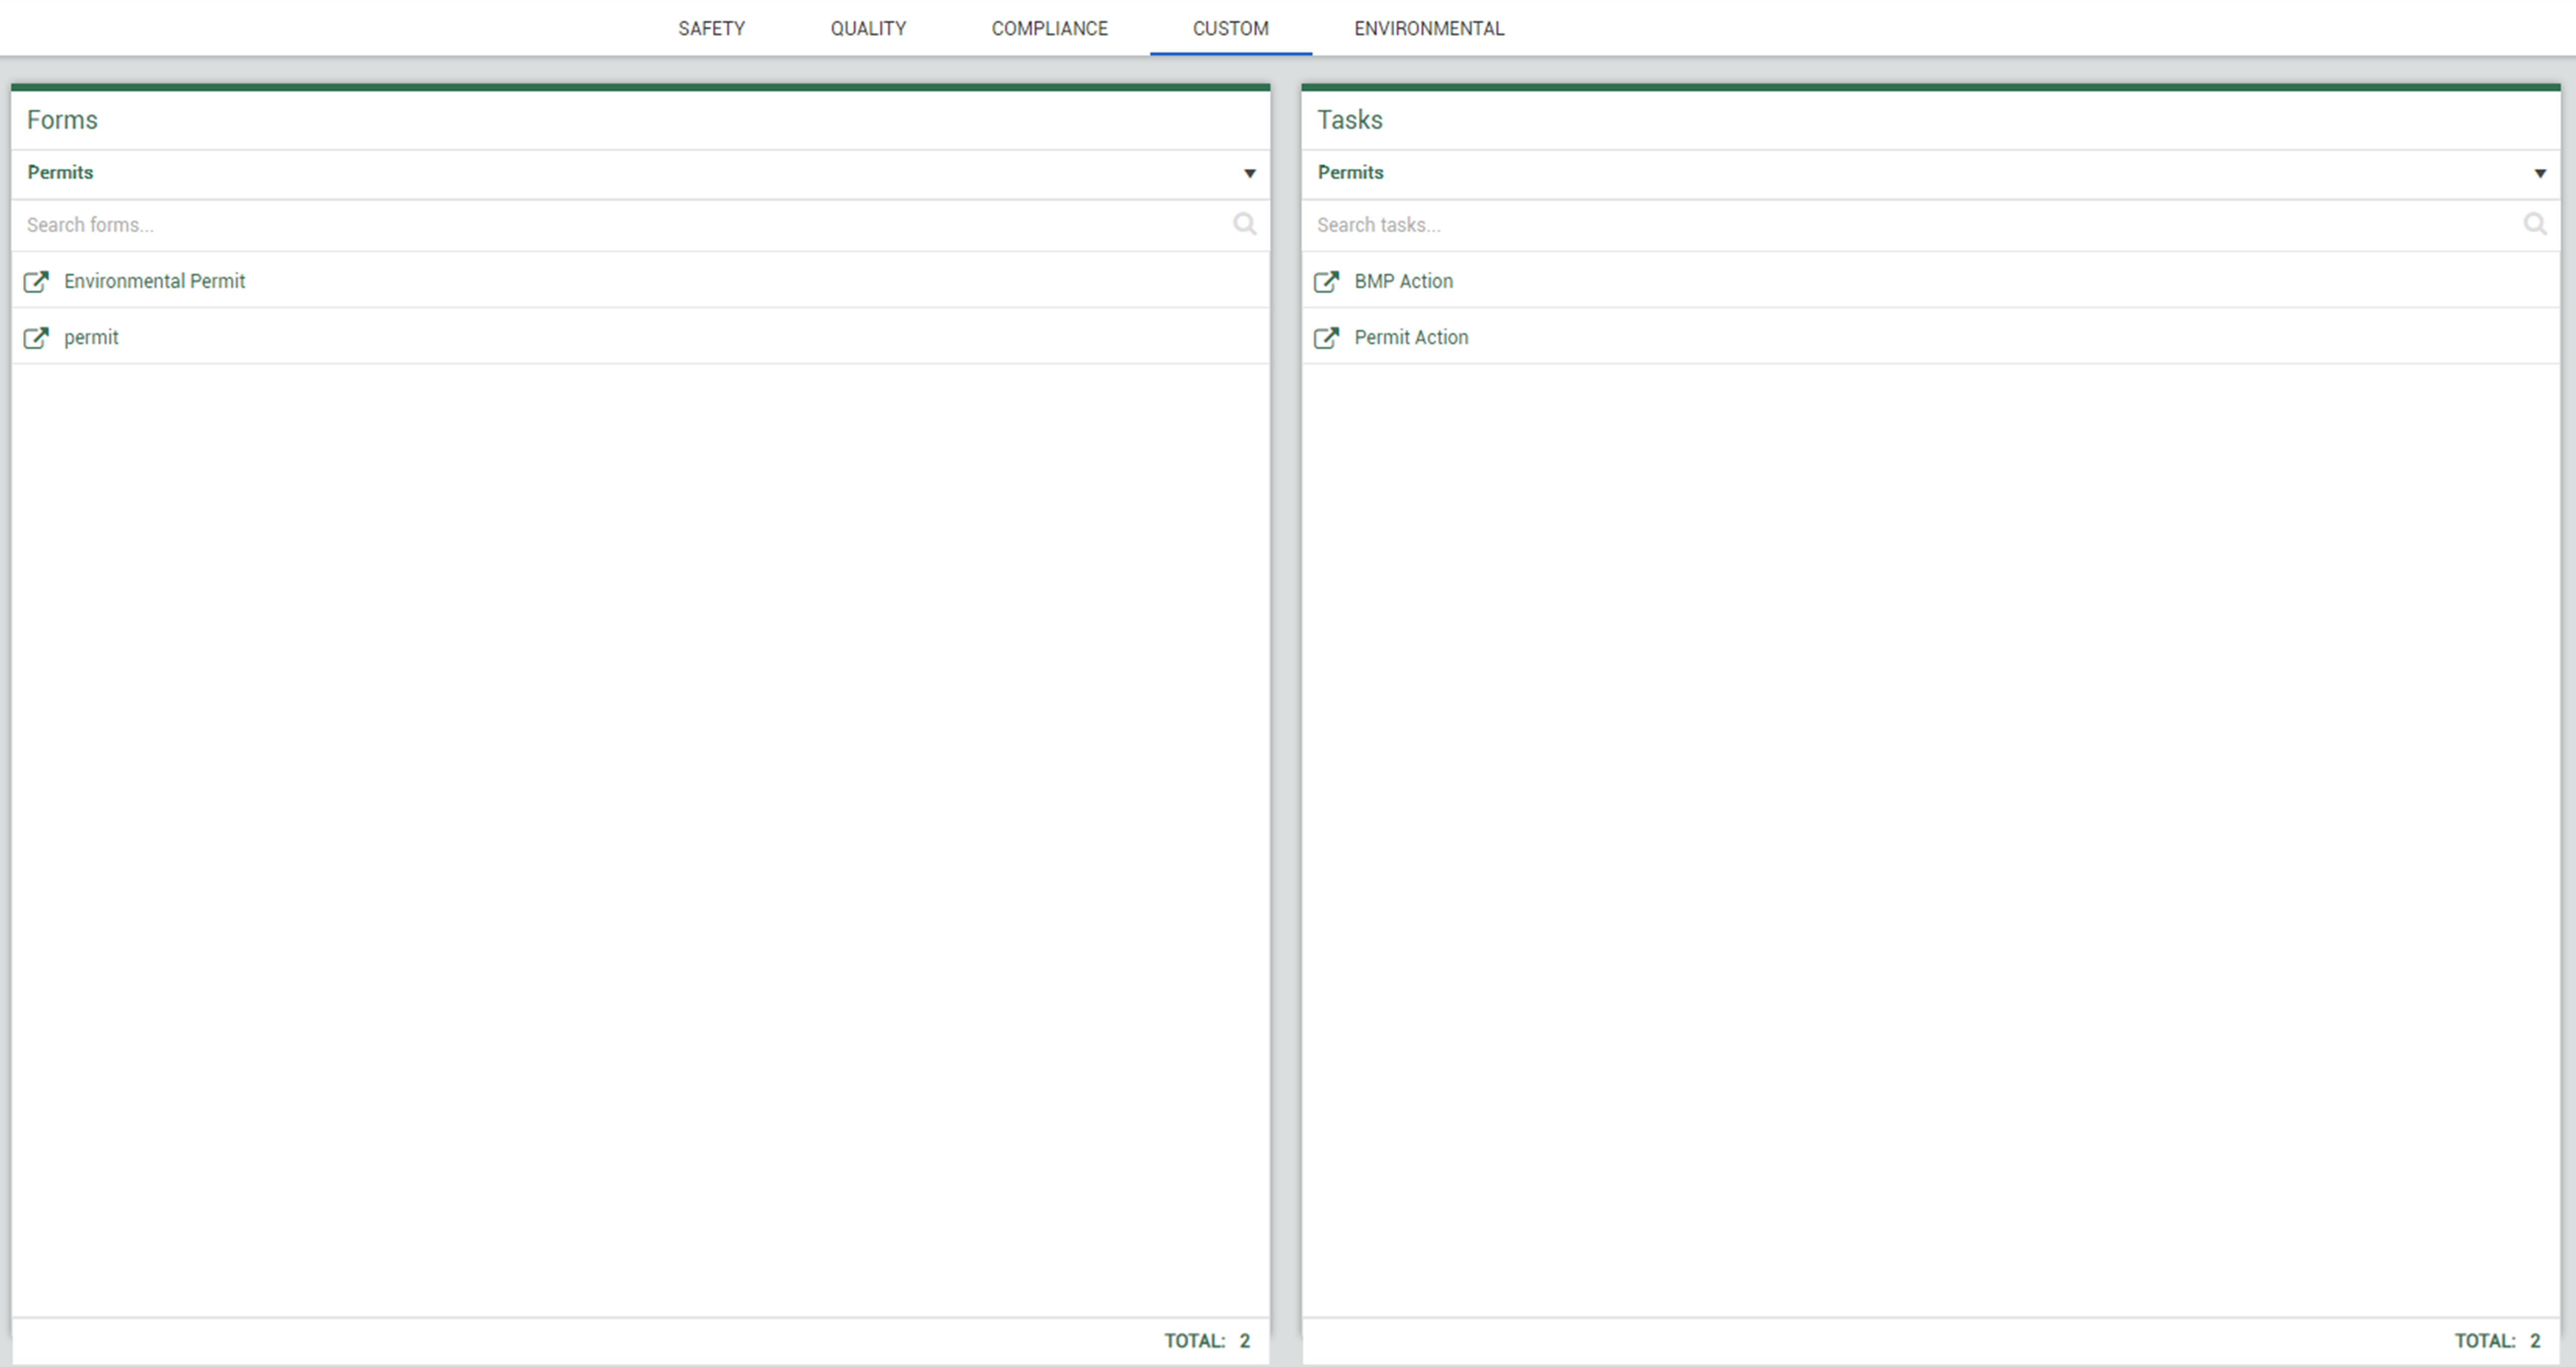The image size is (2576, 1367).
Task: Open the external link icon for BMP Action
Action: click(1326, 282)
